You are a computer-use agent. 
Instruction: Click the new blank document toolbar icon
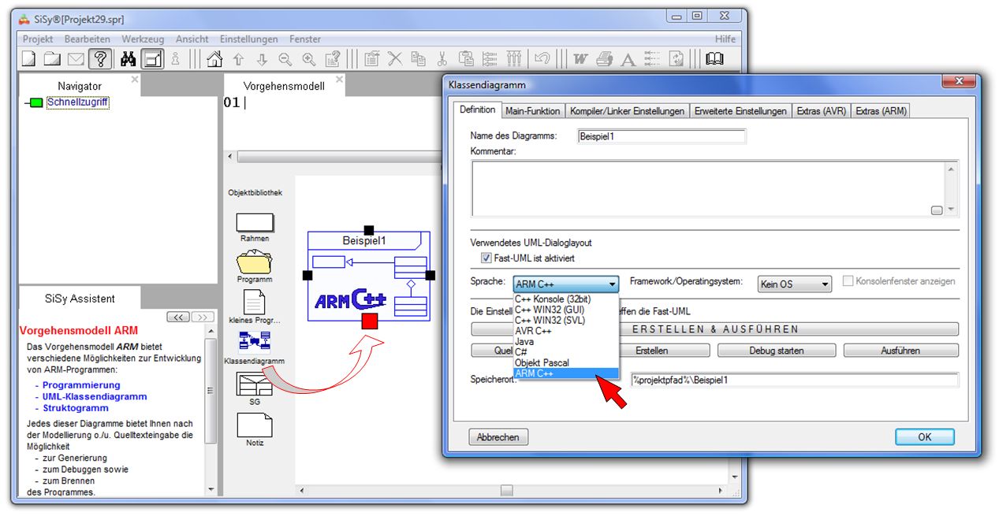(x=28, y=59)
